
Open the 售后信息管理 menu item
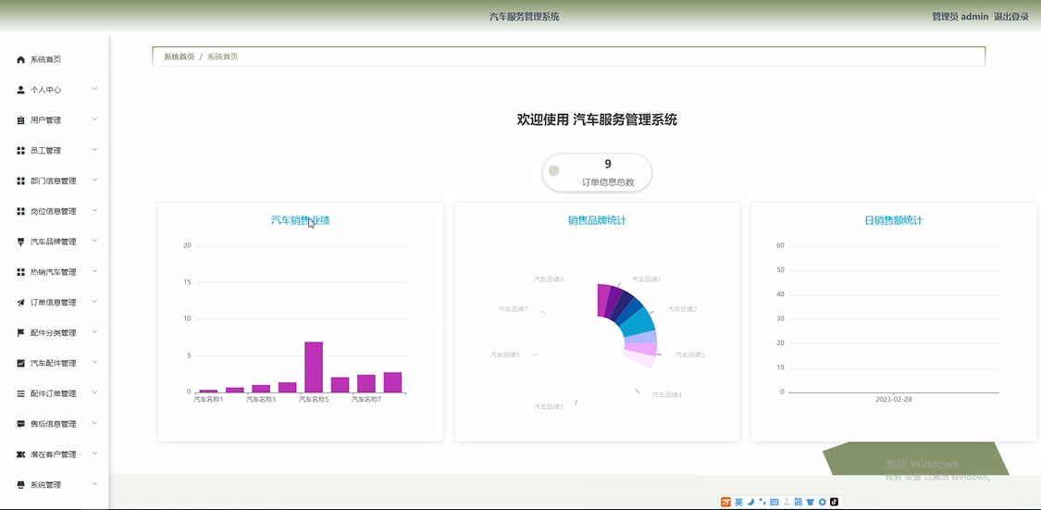click(55, 424)
